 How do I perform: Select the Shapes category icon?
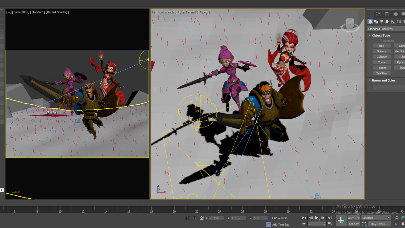tap(376, 22)
